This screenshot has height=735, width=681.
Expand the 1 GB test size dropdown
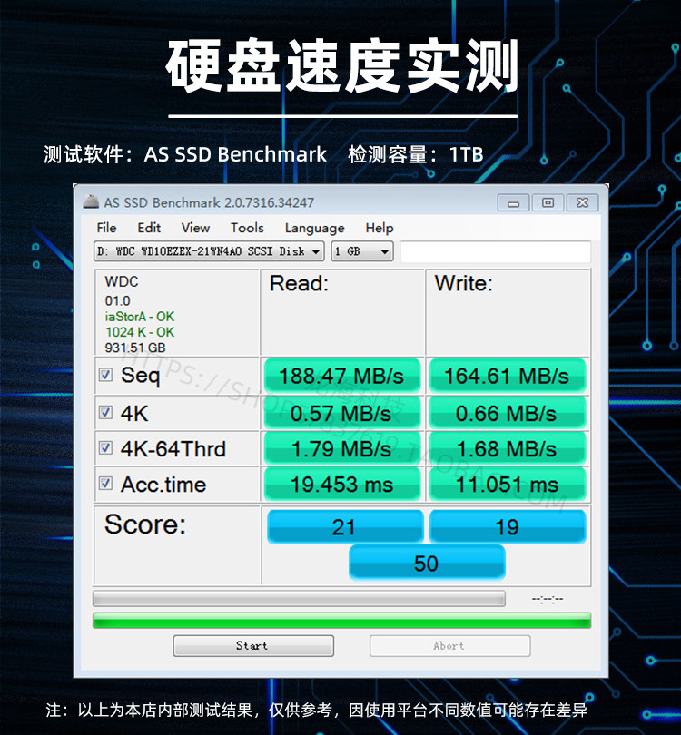click(362, 251)
